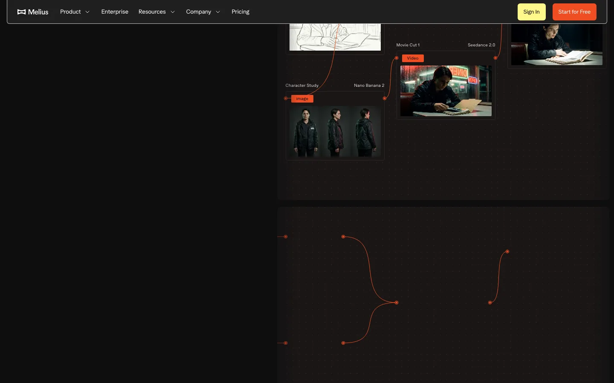614x383 pixels.
Task: Click the Start for Free button
Action: click(574, 12)
